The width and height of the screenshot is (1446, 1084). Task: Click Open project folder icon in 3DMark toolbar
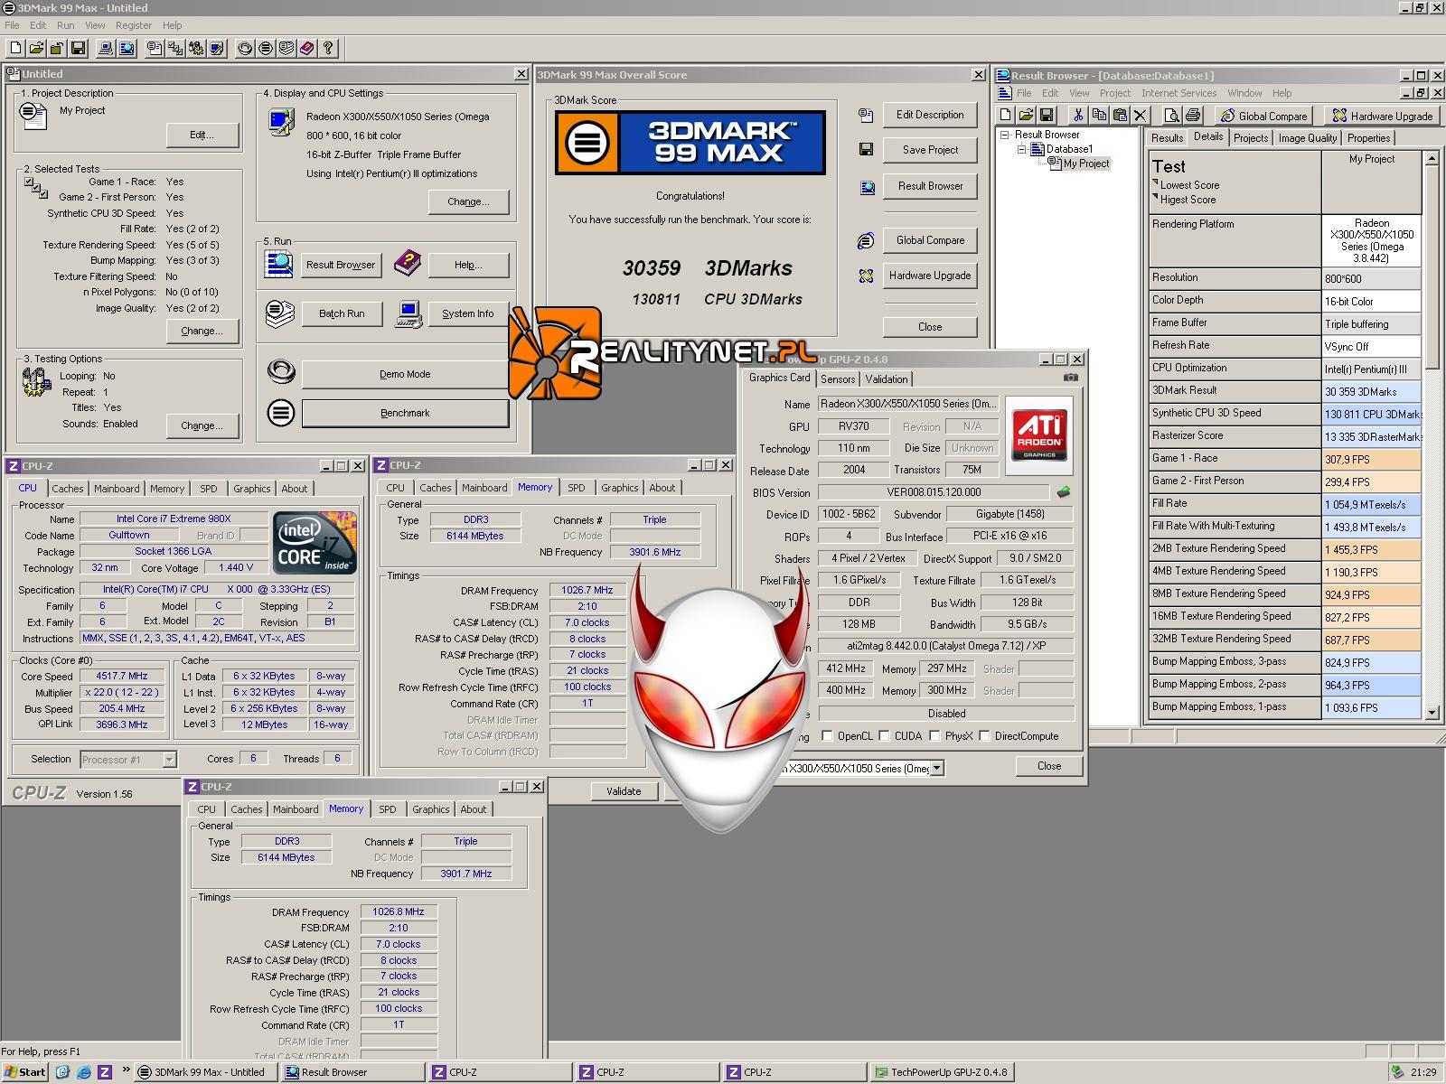(36, 48)
